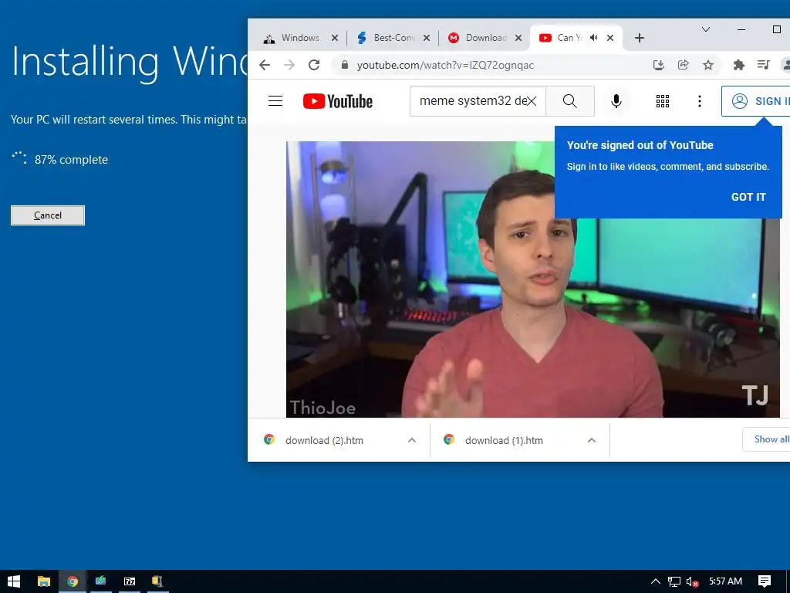Close the Windows browser tab
Screen dimensions: 790x593
coord(335,38)
